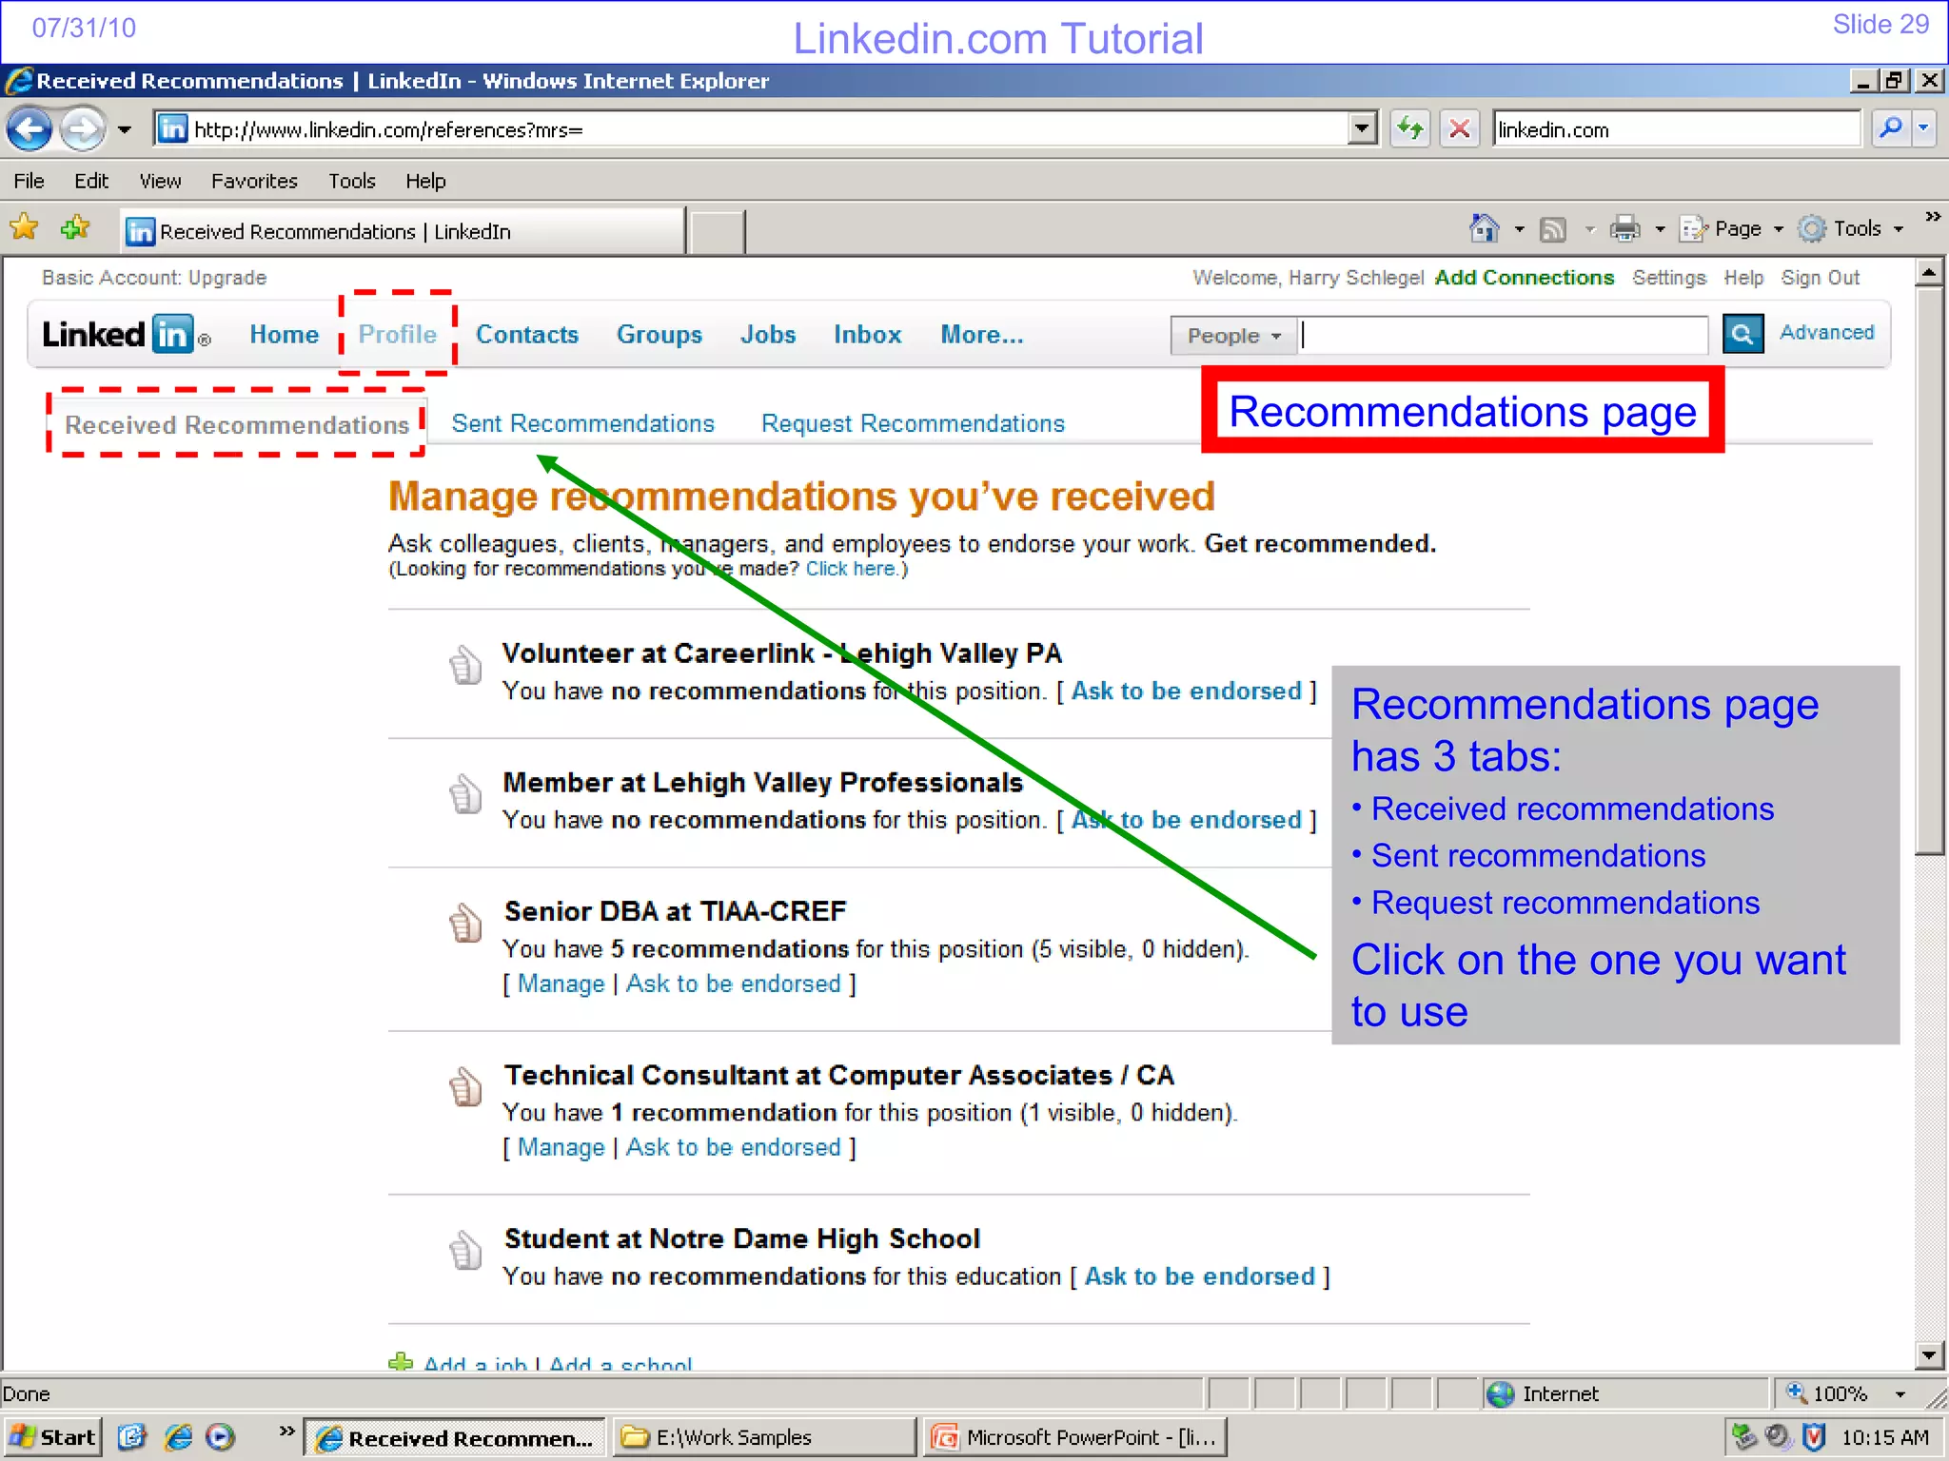Expand the Print options dropdown arrow
The image size is (1949, 1461).
point(1661,229)
